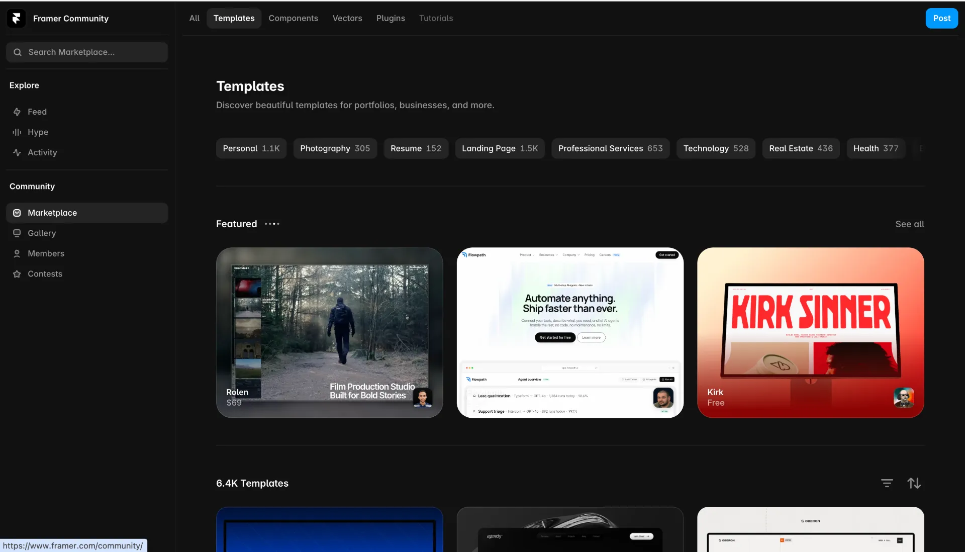Click the Rolen "$69" price text

point(234,403)
